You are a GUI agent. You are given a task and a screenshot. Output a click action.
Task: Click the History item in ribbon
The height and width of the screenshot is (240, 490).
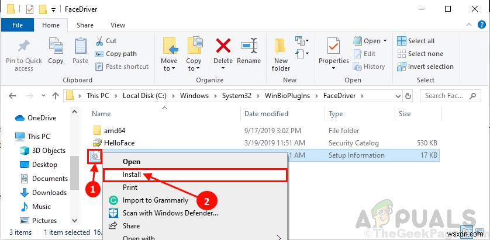[369, 67]
